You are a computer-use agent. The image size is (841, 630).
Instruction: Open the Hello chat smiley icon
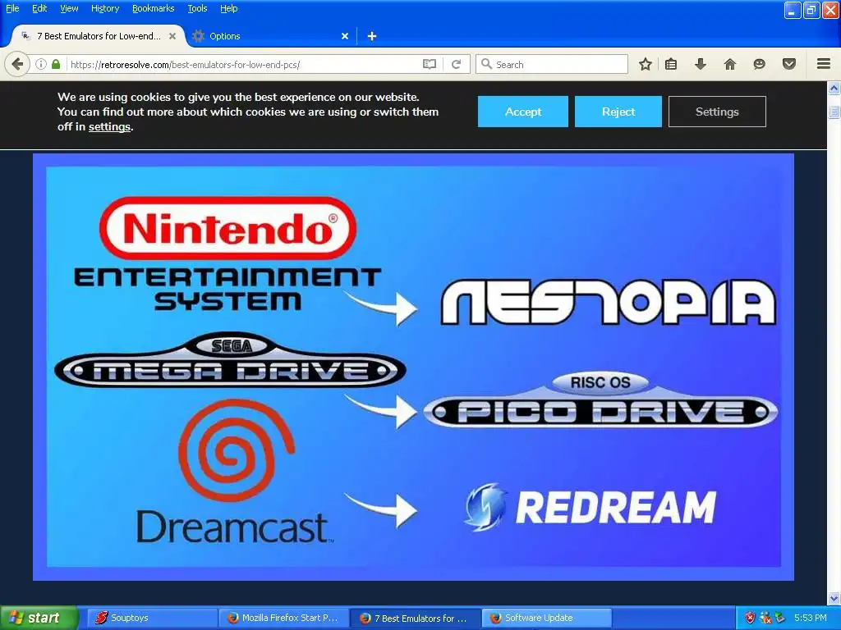coord(759,64)
